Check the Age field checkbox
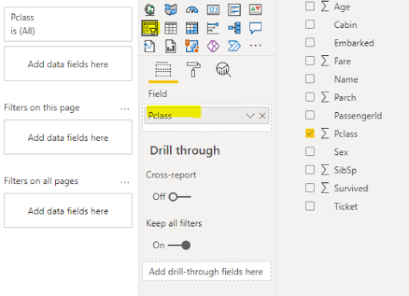This screenshot has width=409, height=296. (x=310, y=6)
